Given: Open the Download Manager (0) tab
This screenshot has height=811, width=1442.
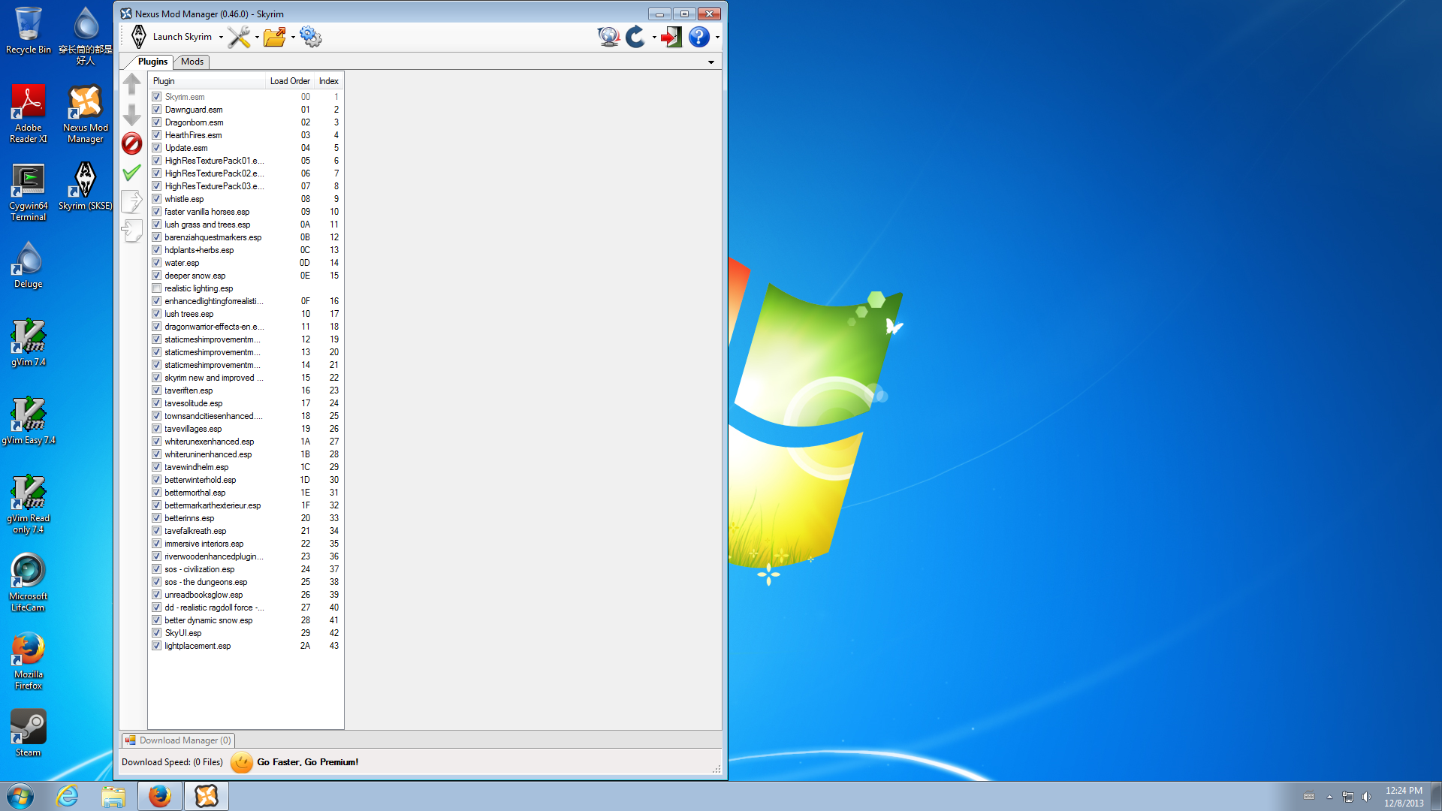Looking at the screenshot, I should click(x=178, y=740).
